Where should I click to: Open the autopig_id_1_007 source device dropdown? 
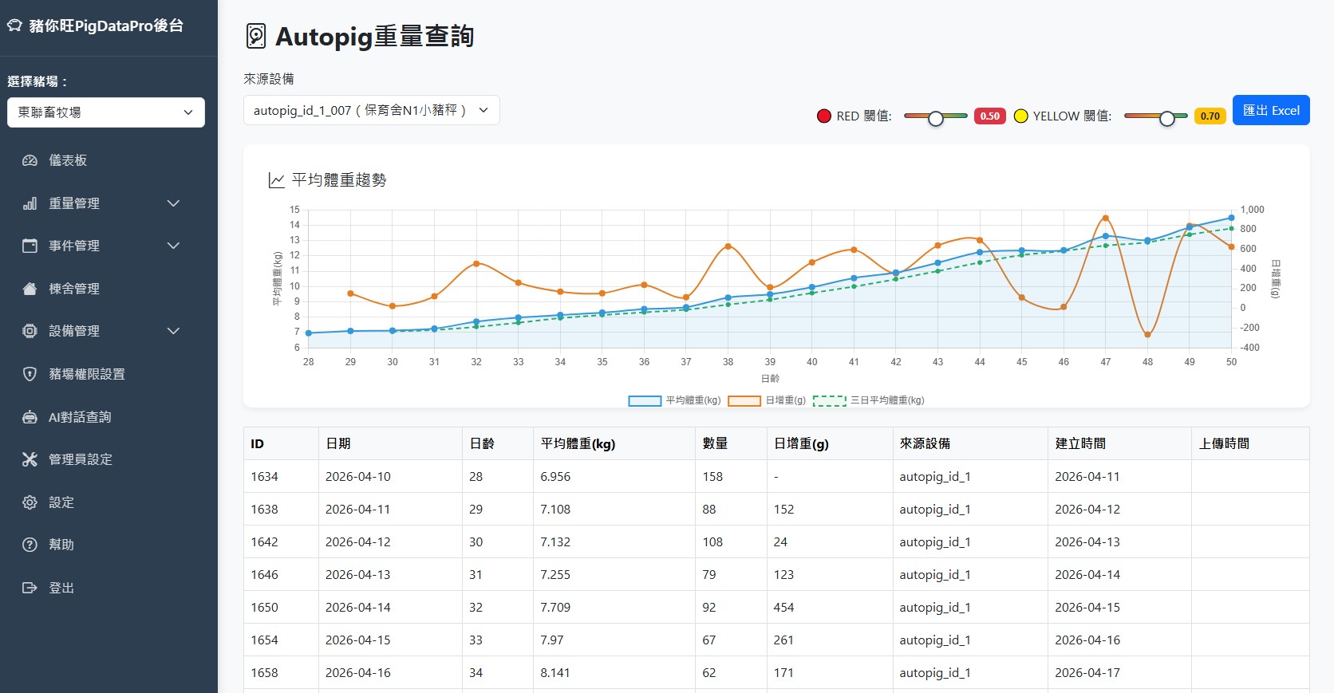(371, 110)
